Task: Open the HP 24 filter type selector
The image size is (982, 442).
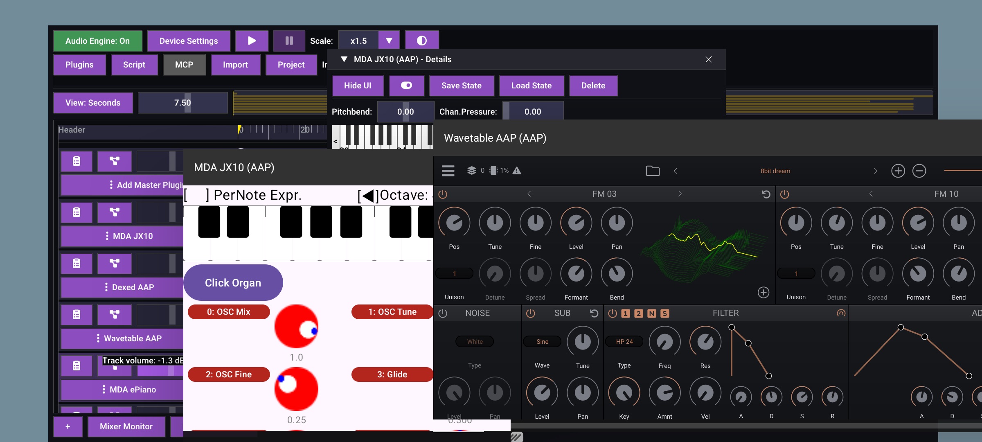Action: [x=624, y=342]
